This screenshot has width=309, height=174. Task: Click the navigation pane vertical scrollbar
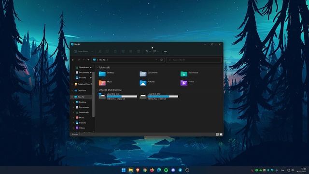click(93, 95)
